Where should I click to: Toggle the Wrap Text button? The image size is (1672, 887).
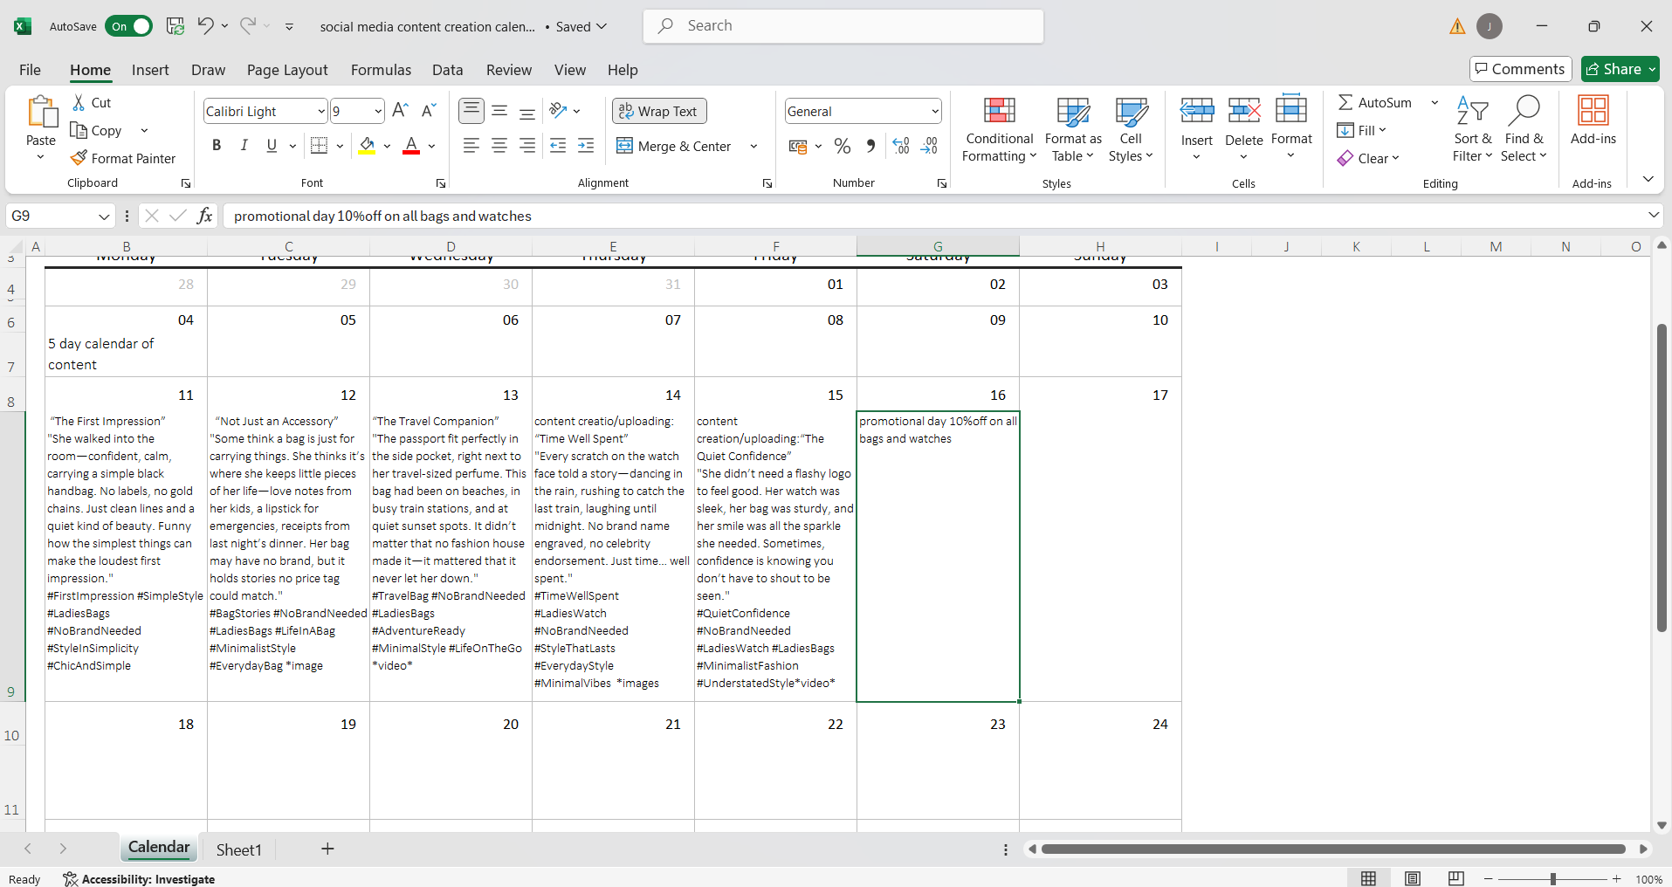click(659, 111)
